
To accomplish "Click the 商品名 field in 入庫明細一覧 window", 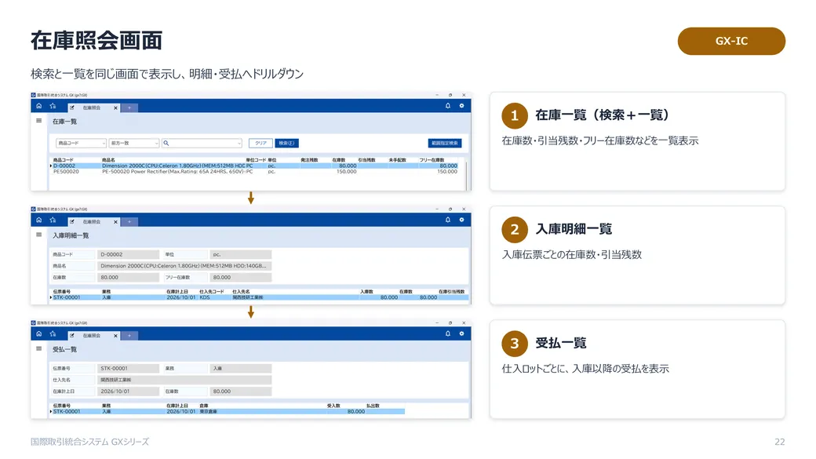I will [x=184, y=266].
